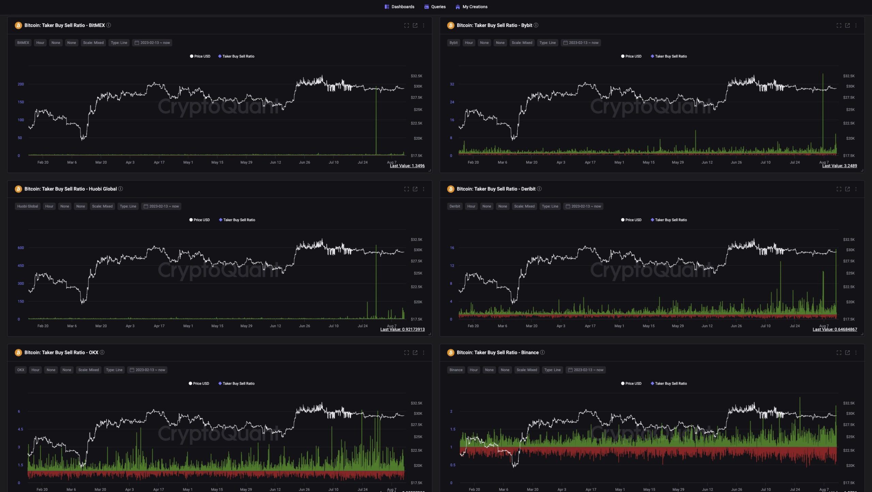Open Huobi Global chart options menu

(423, 189)
